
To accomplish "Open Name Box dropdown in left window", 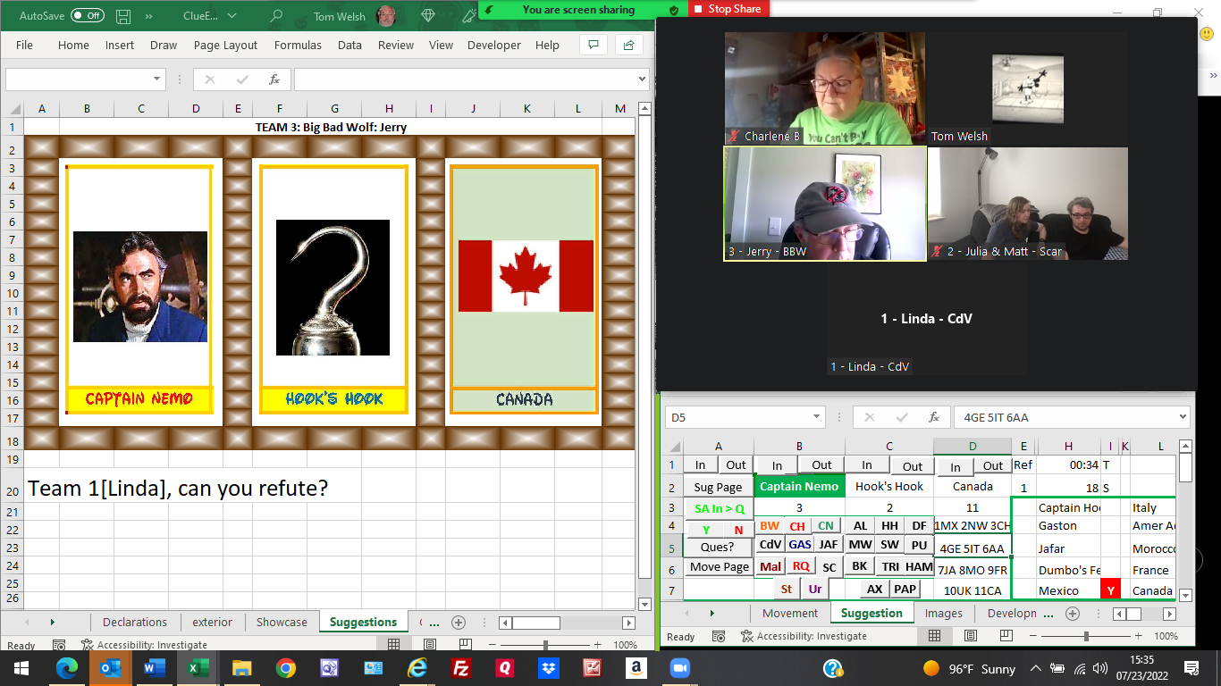I will click(x=157, y=79).
